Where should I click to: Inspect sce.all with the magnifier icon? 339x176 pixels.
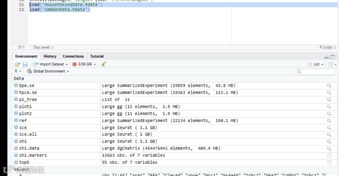[x=329, y=135]
